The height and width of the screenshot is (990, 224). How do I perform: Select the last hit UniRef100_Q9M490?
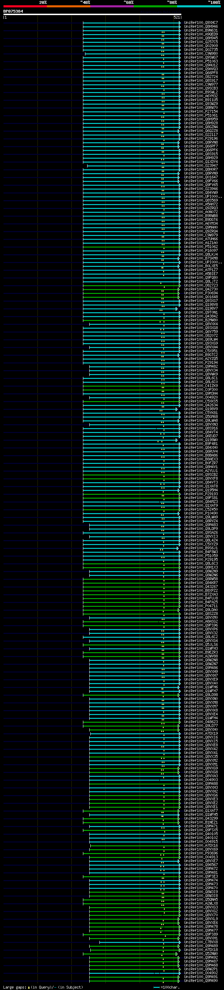point(201,981)
